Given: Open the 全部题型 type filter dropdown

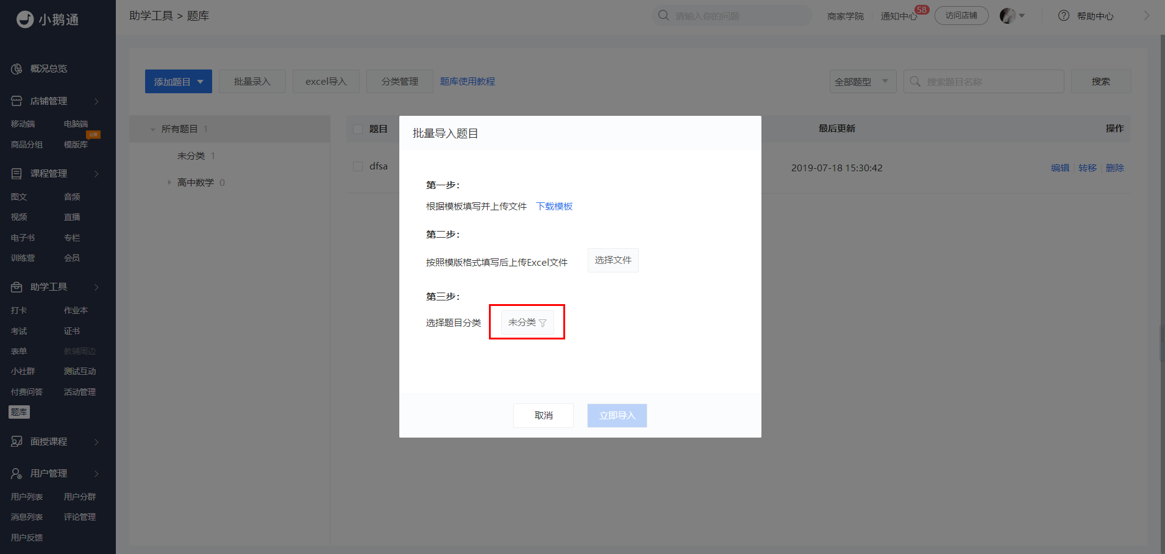Looking at the screenshot, I should pyautogui.click(x=863, y=82).
